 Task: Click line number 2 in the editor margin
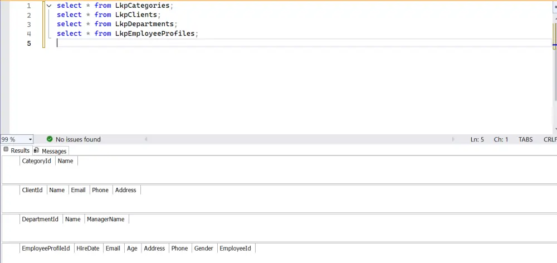tap(29, 15)
